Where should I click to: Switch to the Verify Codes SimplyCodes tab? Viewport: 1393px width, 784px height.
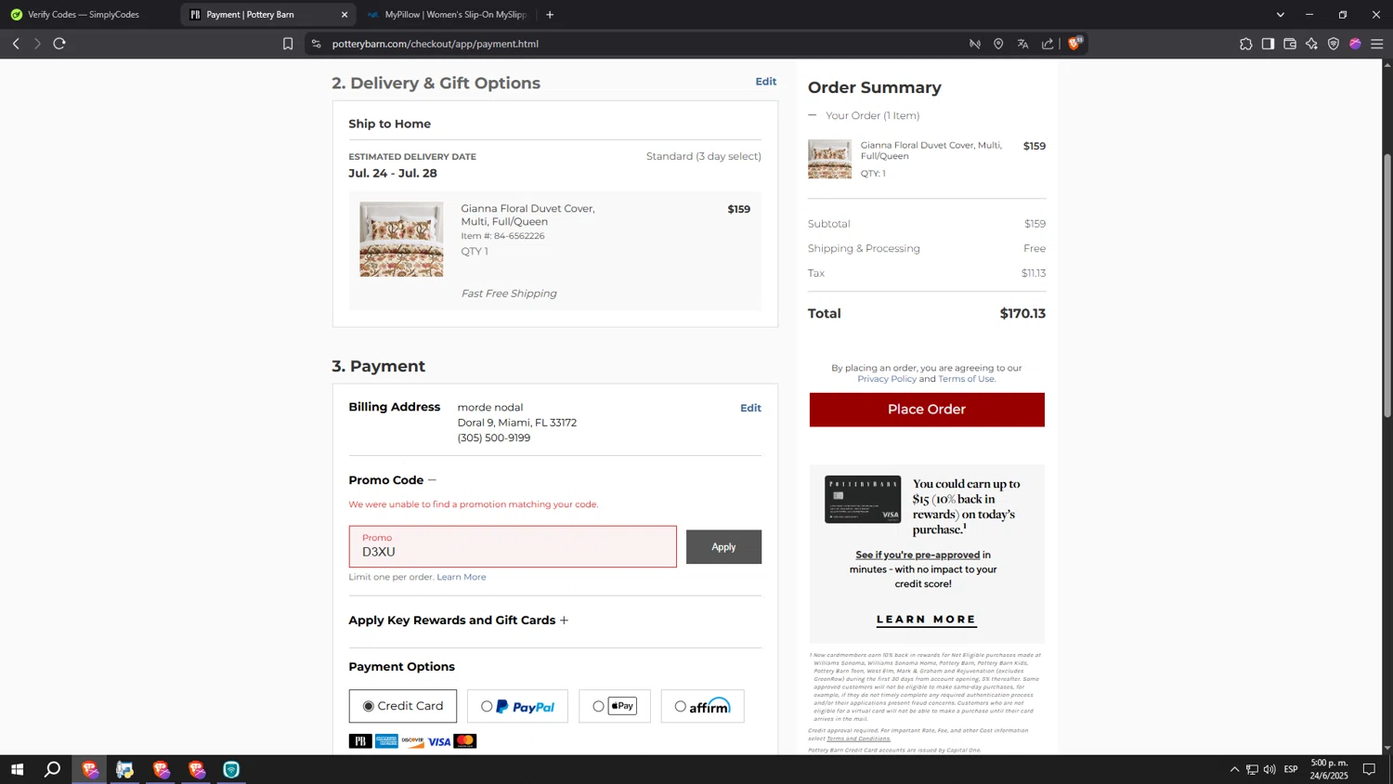click(x=85, y=15)
